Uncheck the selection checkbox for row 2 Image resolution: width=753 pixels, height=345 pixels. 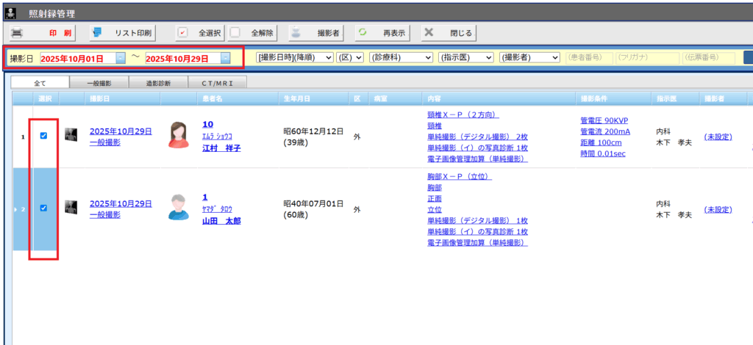43,208
